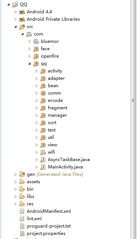138x239 pixels.
Task: Click the comm package icon
Action: tap(43, 93)
